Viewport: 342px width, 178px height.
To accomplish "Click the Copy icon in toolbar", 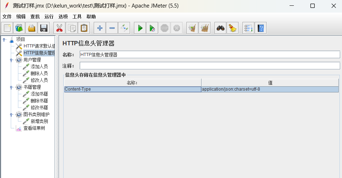I will coord(72,28).
